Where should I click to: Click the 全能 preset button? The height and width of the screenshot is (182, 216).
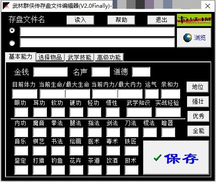(x=199, y=131)
